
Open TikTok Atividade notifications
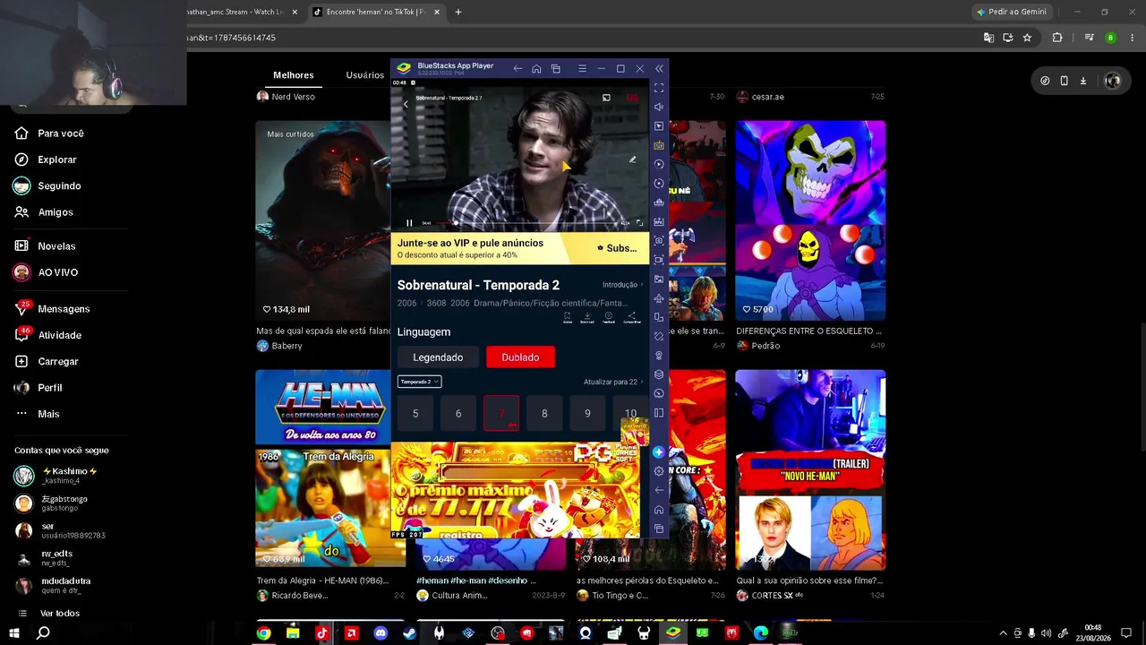[x=49, y=335]
